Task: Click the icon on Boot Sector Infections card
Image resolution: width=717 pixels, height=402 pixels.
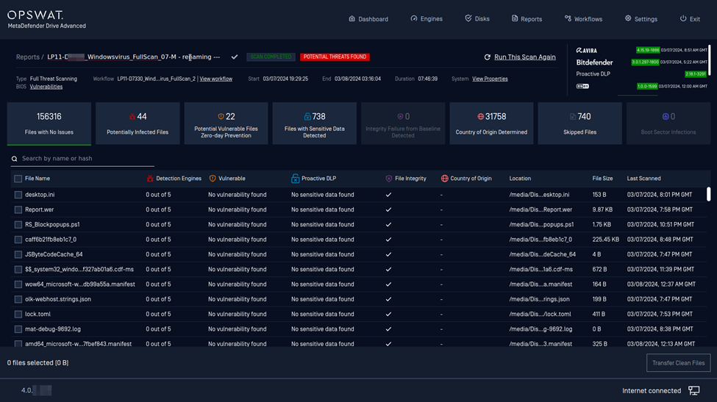Action: [x=666, y=117]
